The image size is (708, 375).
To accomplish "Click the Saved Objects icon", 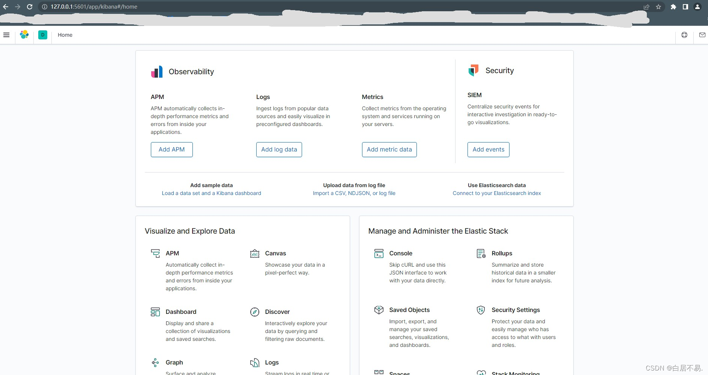I will [x=379, y=310].
